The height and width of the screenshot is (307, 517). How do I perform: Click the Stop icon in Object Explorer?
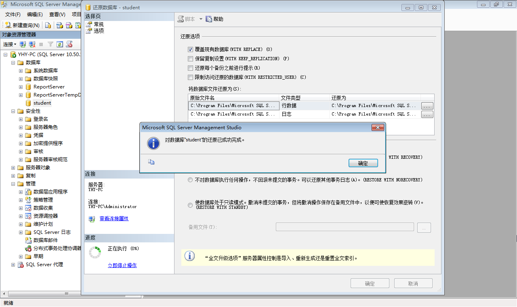click(x=41, y=44)
